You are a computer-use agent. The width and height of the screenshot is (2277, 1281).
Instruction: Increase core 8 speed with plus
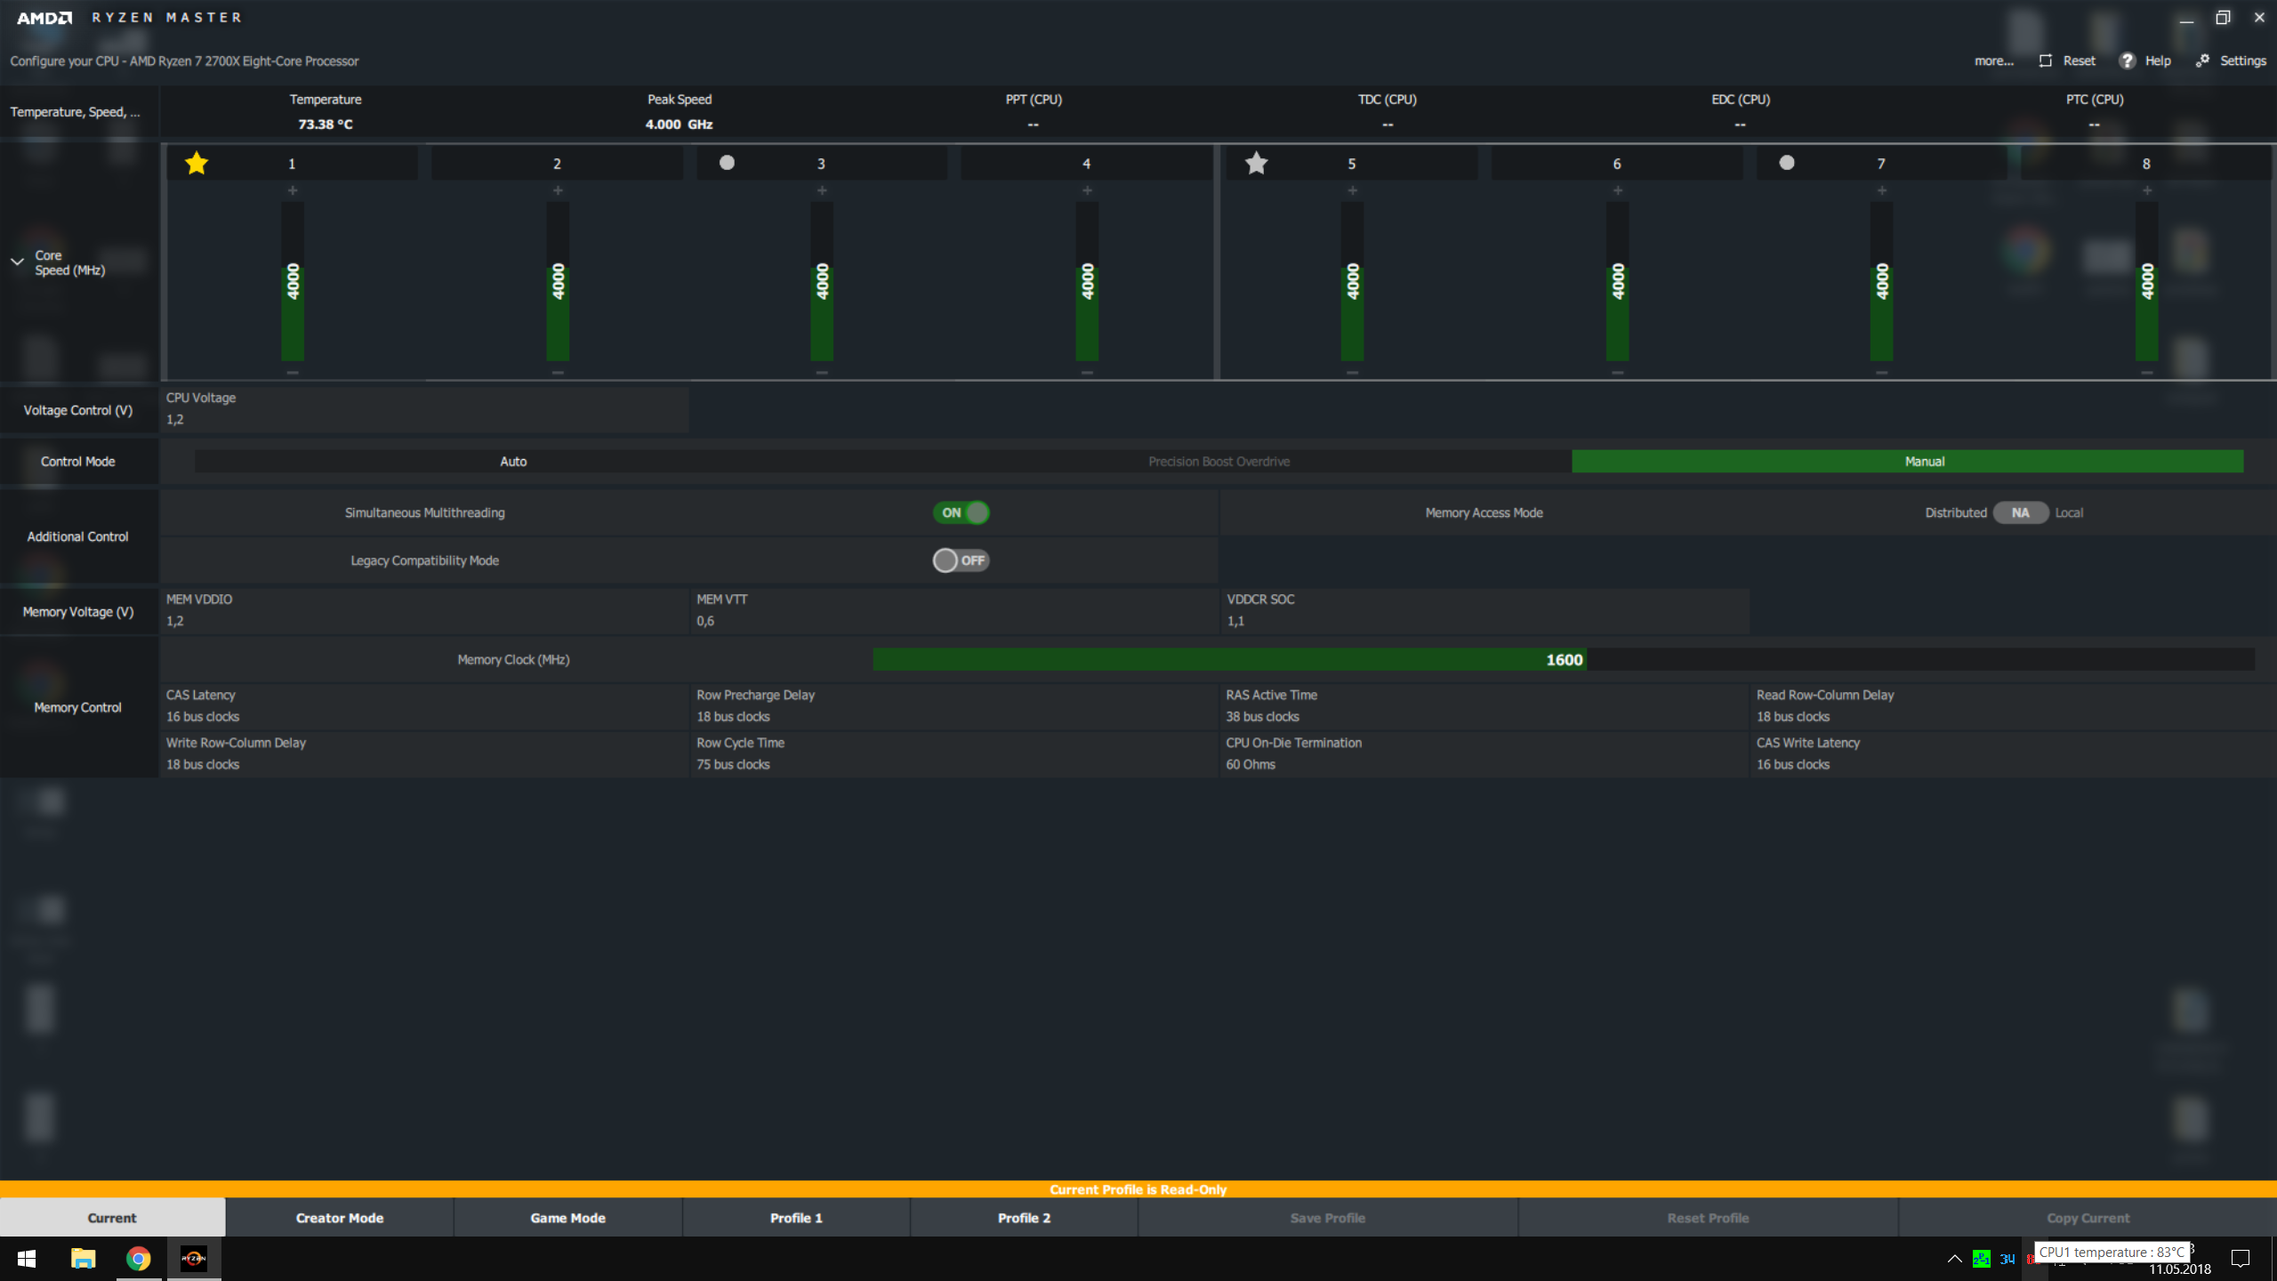point(2147,190)
